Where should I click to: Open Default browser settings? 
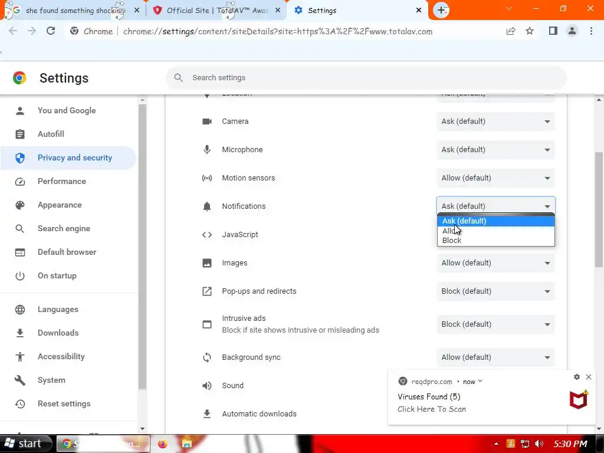[67, 252]
